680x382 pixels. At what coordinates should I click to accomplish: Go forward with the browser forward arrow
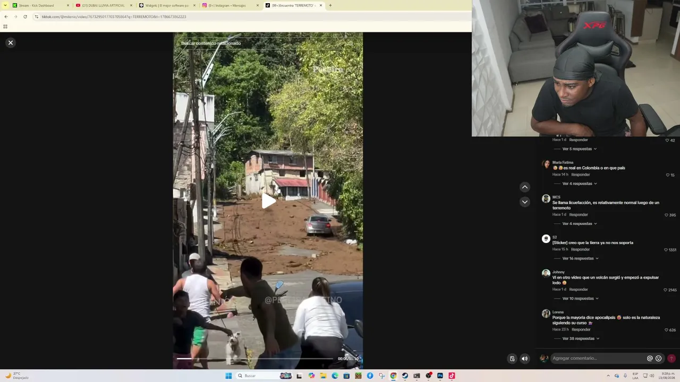click(x=15, y=16)
